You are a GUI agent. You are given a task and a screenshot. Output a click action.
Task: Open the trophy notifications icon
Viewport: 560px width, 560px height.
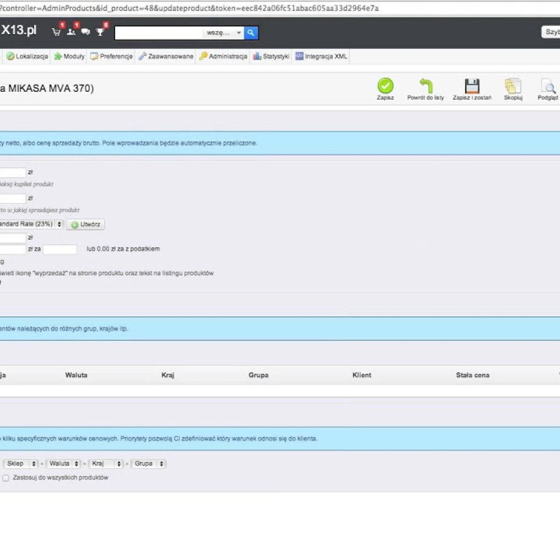(100, 32)
